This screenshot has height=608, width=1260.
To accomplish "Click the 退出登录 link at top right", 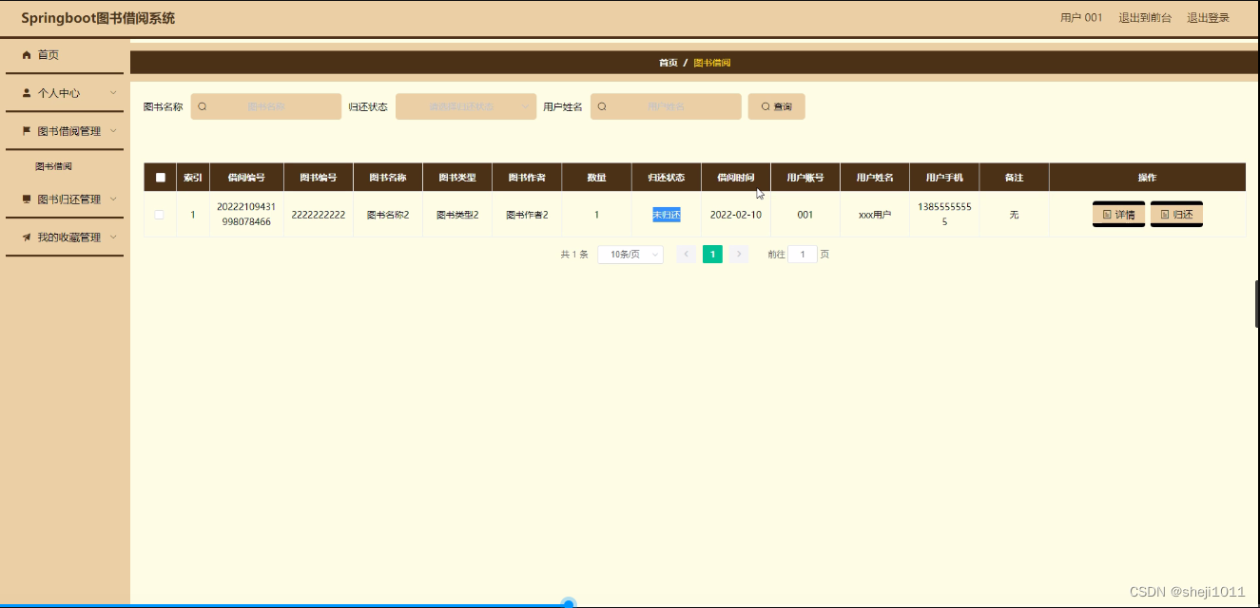I will pos(1208,16).
